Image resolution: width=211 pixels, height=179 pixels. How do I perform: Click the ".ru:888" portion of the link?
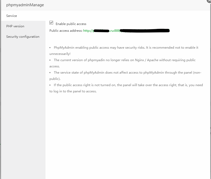coord(115,31)
